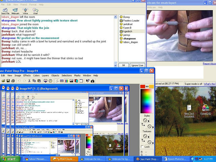The height and width of the screenshot is (162, 216).
Task: Toggle the Tool Options palette button
Action: point(62,81)
